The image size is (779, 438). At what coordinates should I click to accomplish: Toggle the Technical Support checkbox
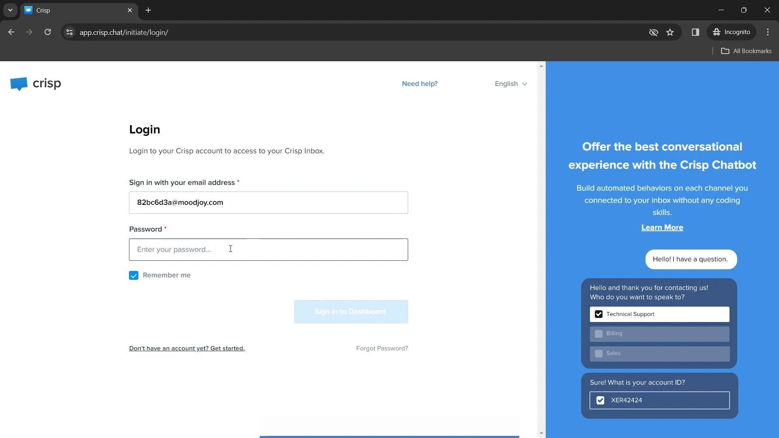coord(598,314)
